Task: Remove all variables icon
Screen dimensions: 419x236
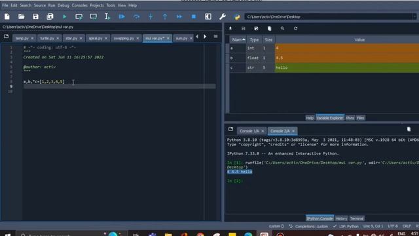Action: tap(269, 28)
